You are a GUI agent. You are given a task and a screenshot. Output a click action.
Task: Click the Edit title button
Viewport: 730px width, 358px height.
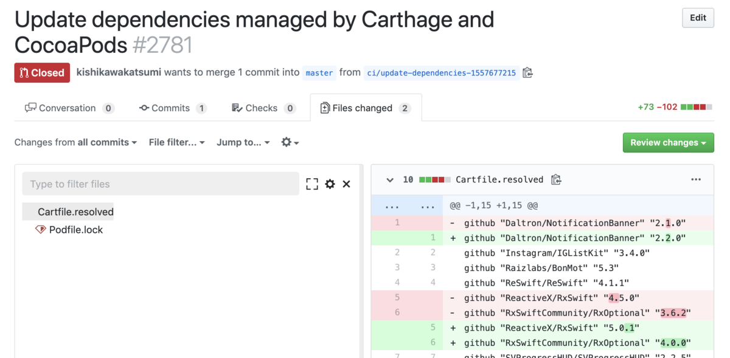pos(698,18)
